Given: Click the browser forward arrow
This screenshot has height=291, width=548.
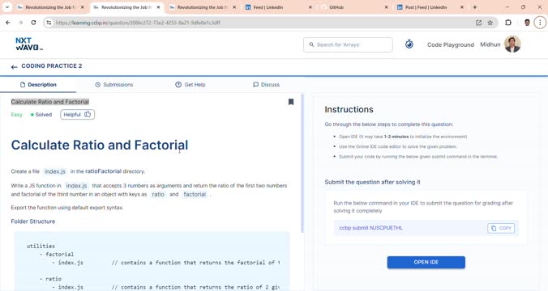Looking at the screenshot, I should (20, 23).
